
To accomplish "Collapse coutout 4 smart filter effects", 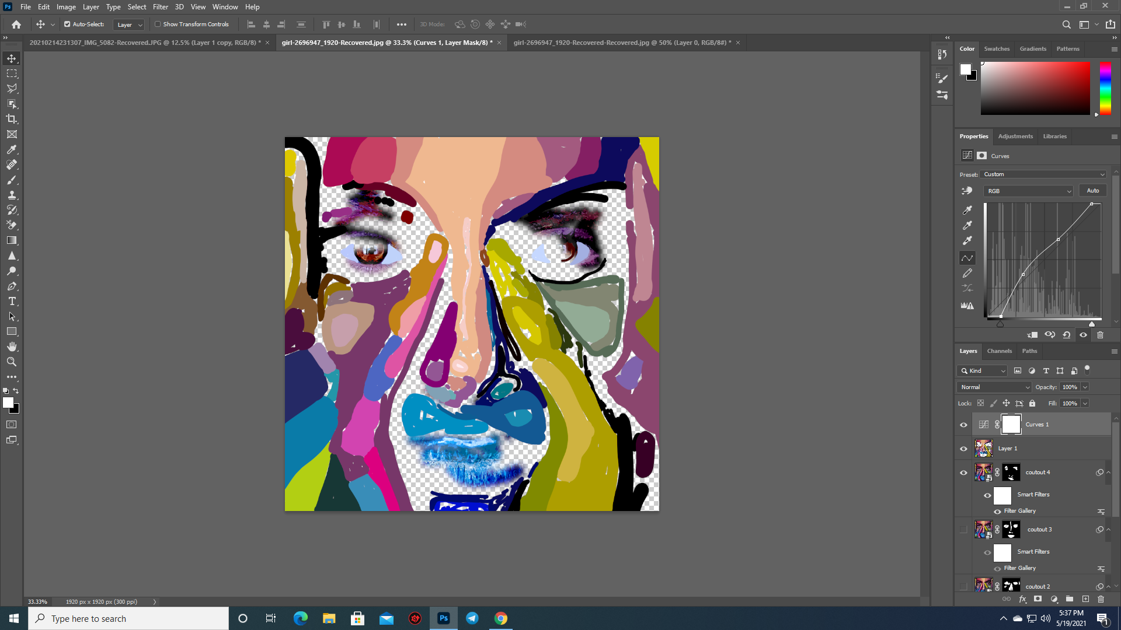I will (x=1109, y=473).
